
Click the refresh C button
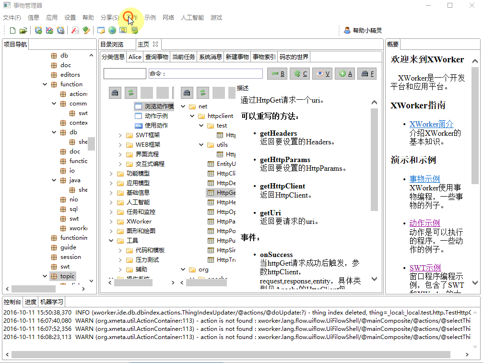click(x=300, y=73)
